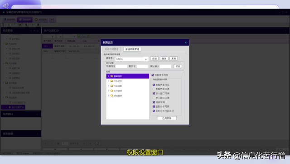Click 应用权限 button

[167, 118]
